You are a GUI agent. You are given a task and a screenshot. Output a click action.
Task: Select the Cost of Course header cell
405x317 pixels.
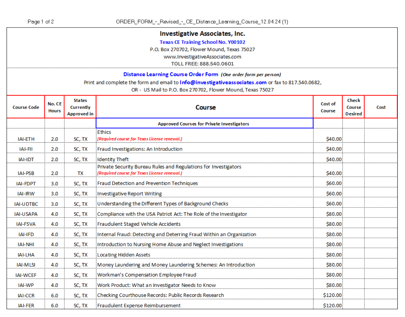(x=328, y=107)
